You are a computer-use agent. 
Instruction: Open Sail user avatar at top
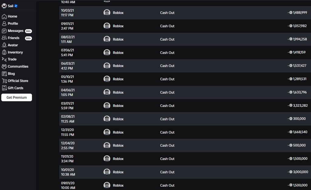(4, 6)
